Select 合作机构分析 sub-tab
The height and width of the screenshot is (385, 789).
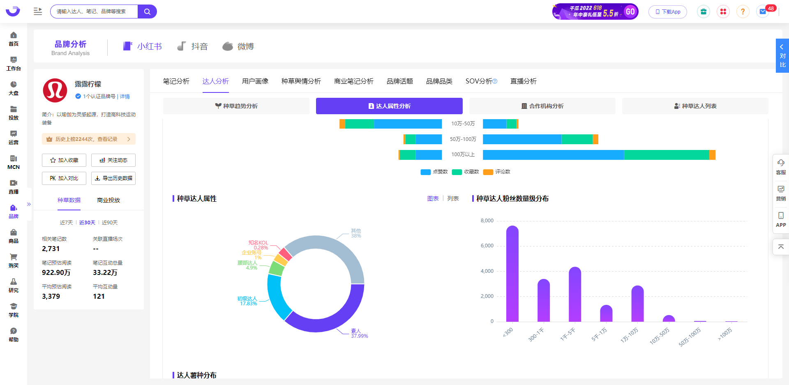click(x=542, y=106)
